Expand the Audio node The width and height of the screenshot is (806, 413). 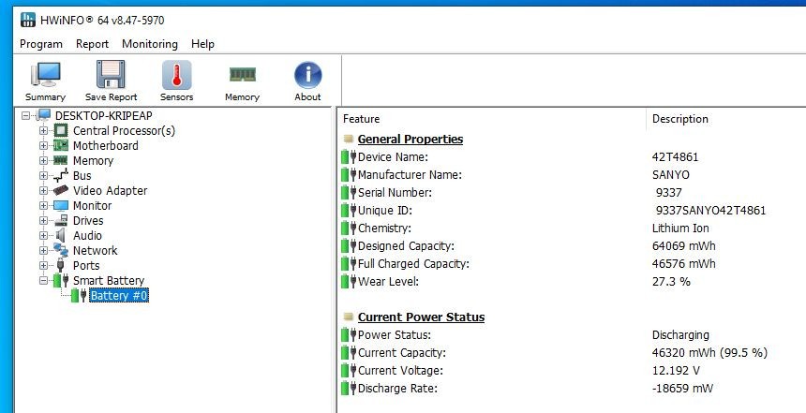[x=44, y=236]
